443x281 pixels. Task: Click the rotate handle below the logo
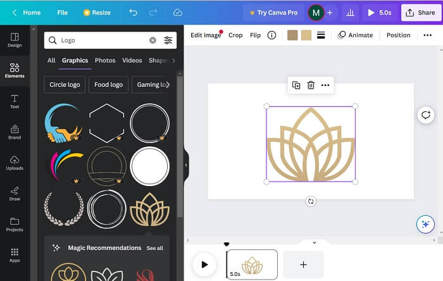click(x=311, y=201)
